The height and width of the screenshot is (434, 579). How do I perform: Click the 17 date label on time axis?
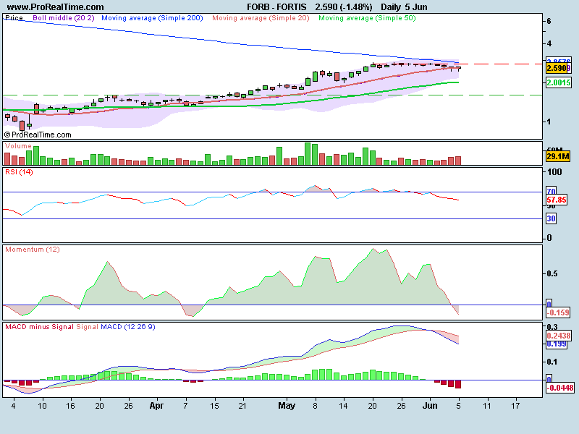pyautogui.click(x=515, y=406)
